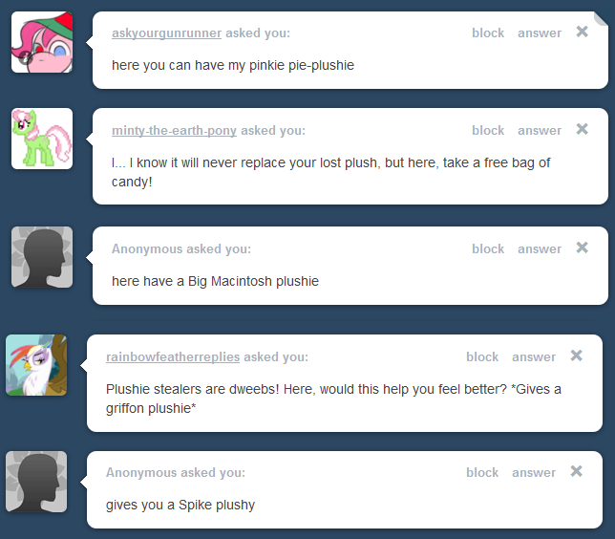Answer the pinkie pie-plushie ask
615x539 pixels.
pos(540,33)
